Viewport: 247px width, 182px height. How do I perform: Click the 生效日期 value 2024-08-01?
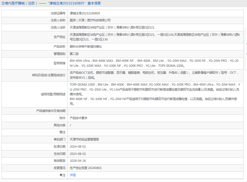pyautogui.click(x=78, y=154)
